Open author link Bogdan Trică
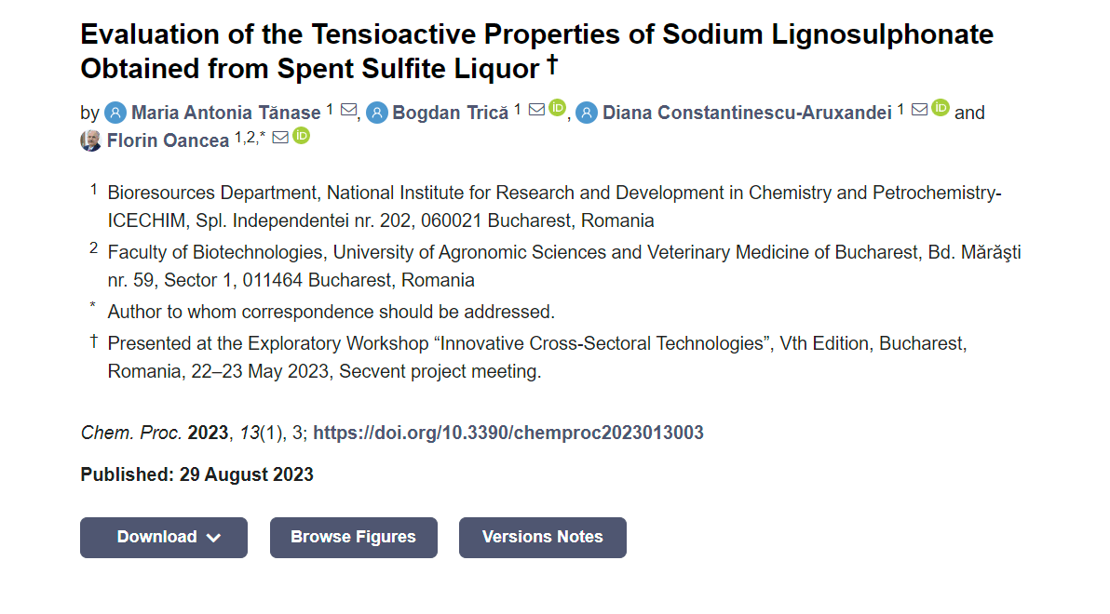Viewport: 1110px width, 614px height. [x=450, y=113]
